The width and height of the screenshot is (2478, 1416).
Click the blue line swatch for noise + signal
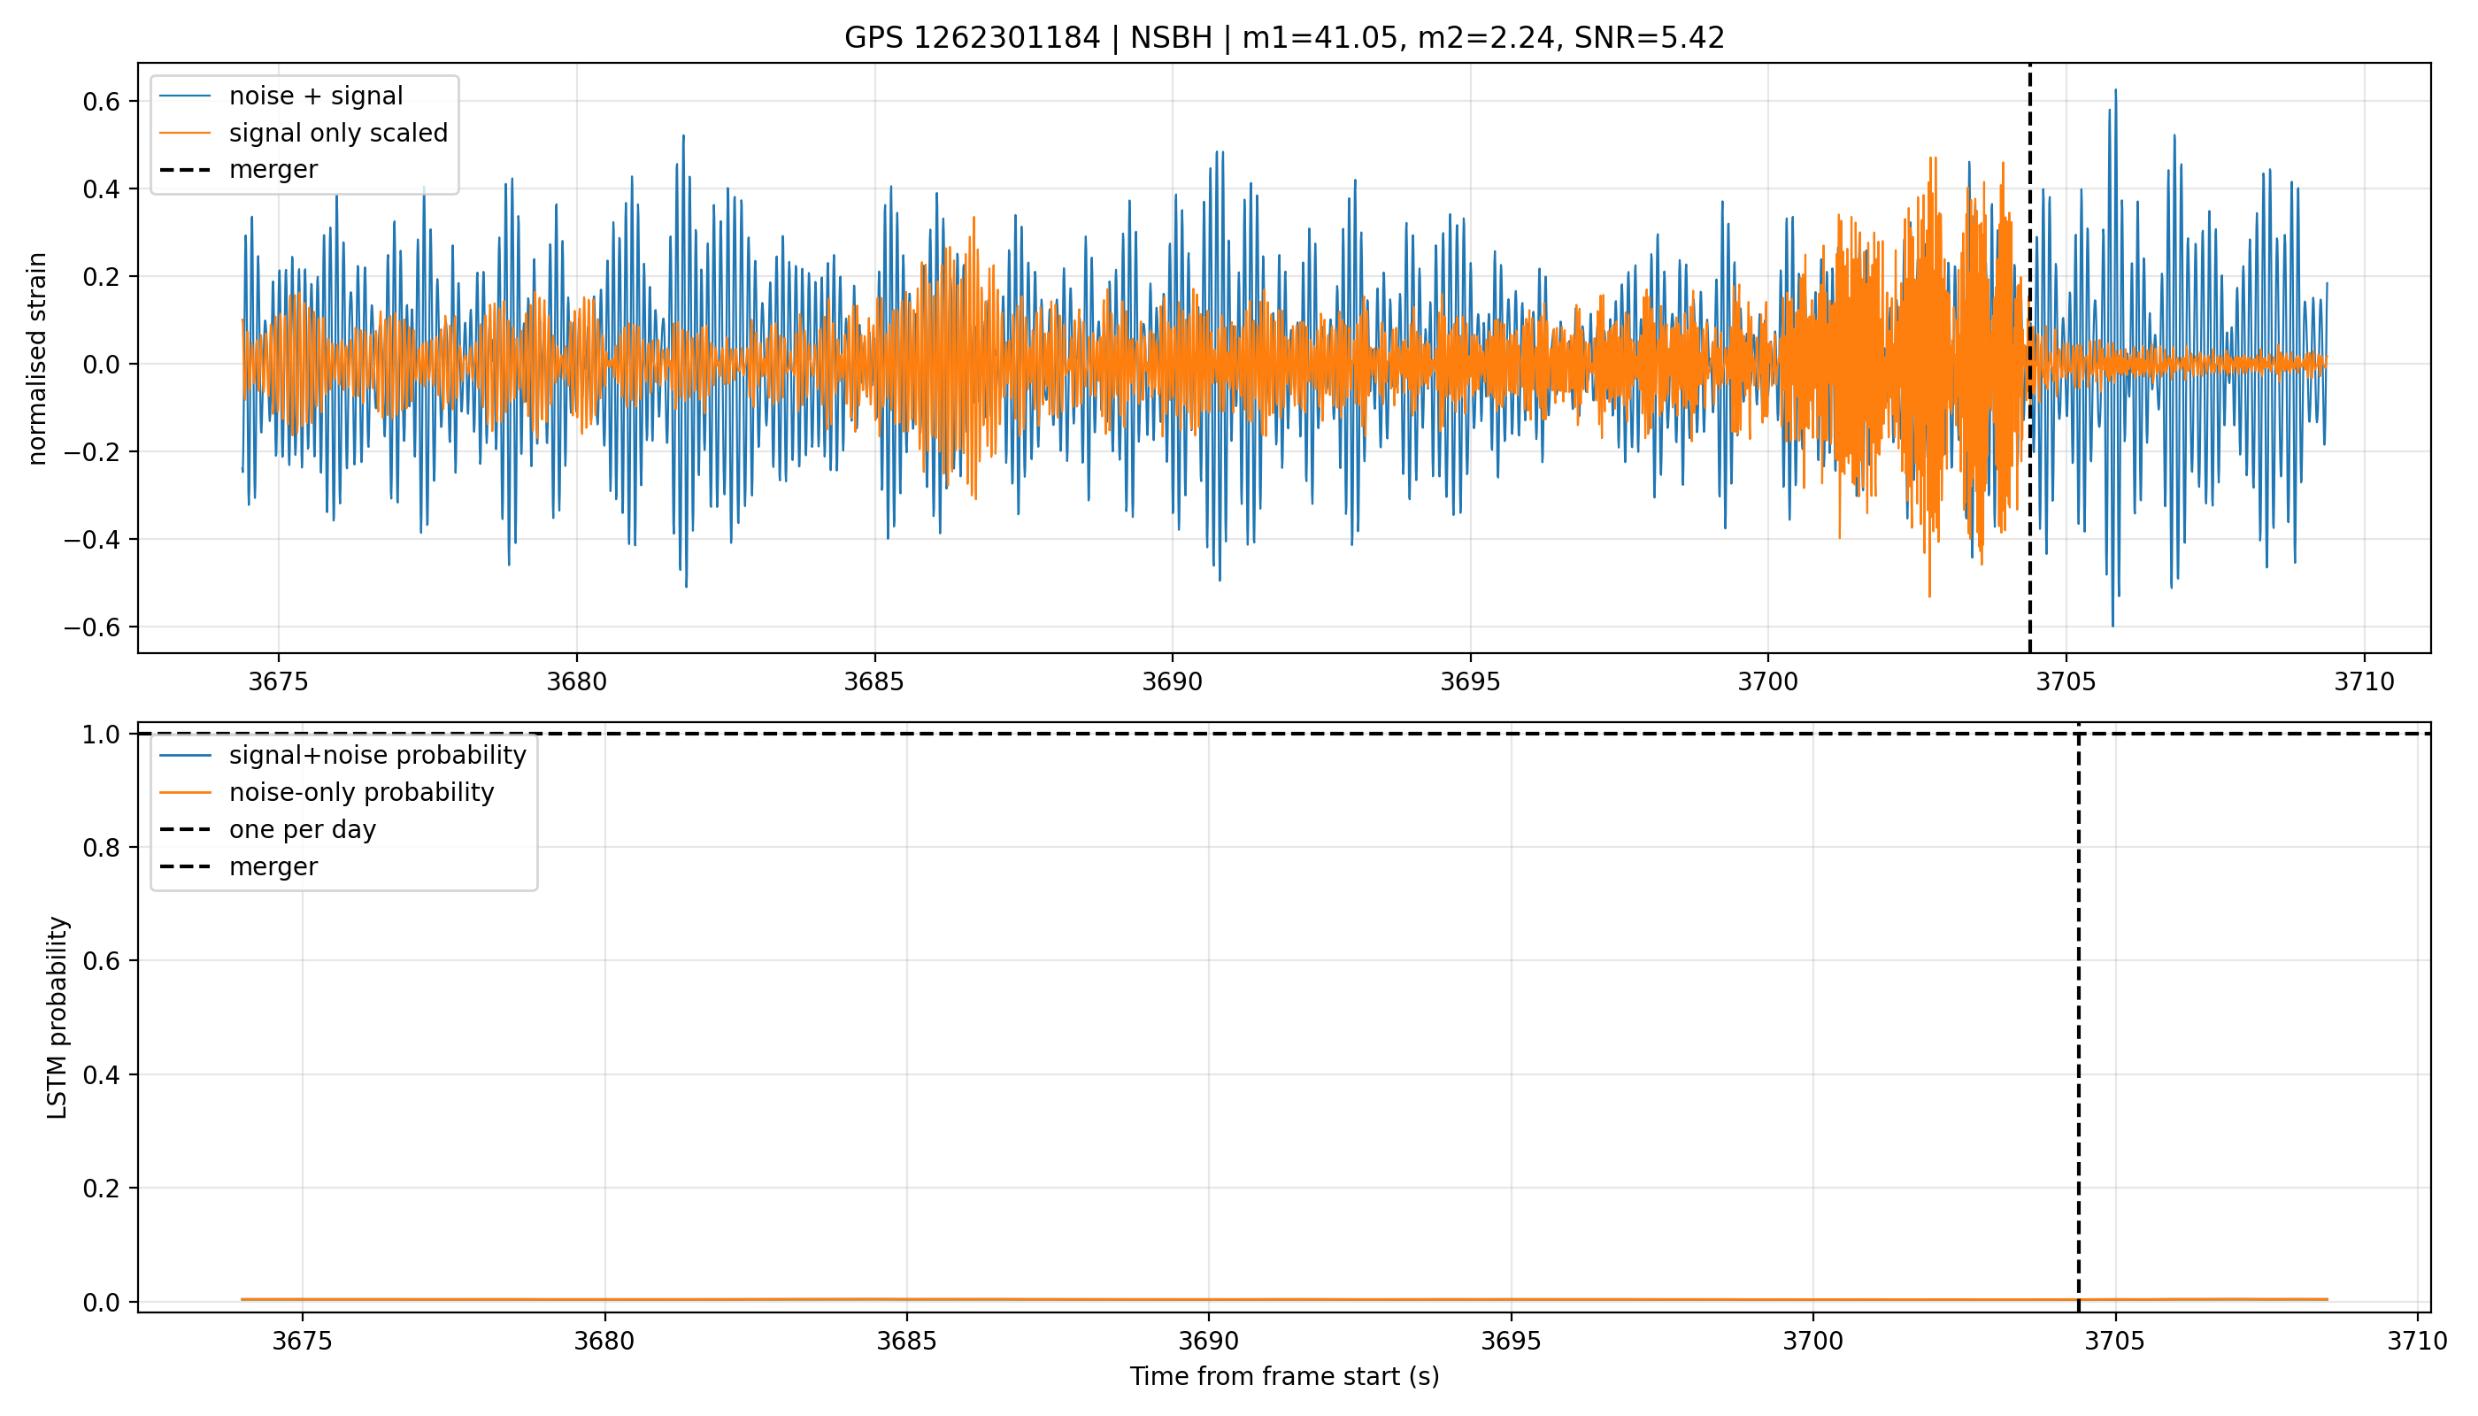pyautogui.click(x=185, y=96)
